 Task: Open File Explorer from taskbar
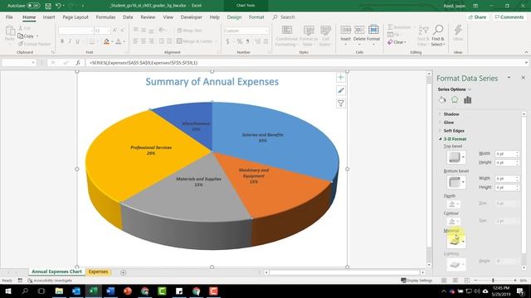pos(59,291)
